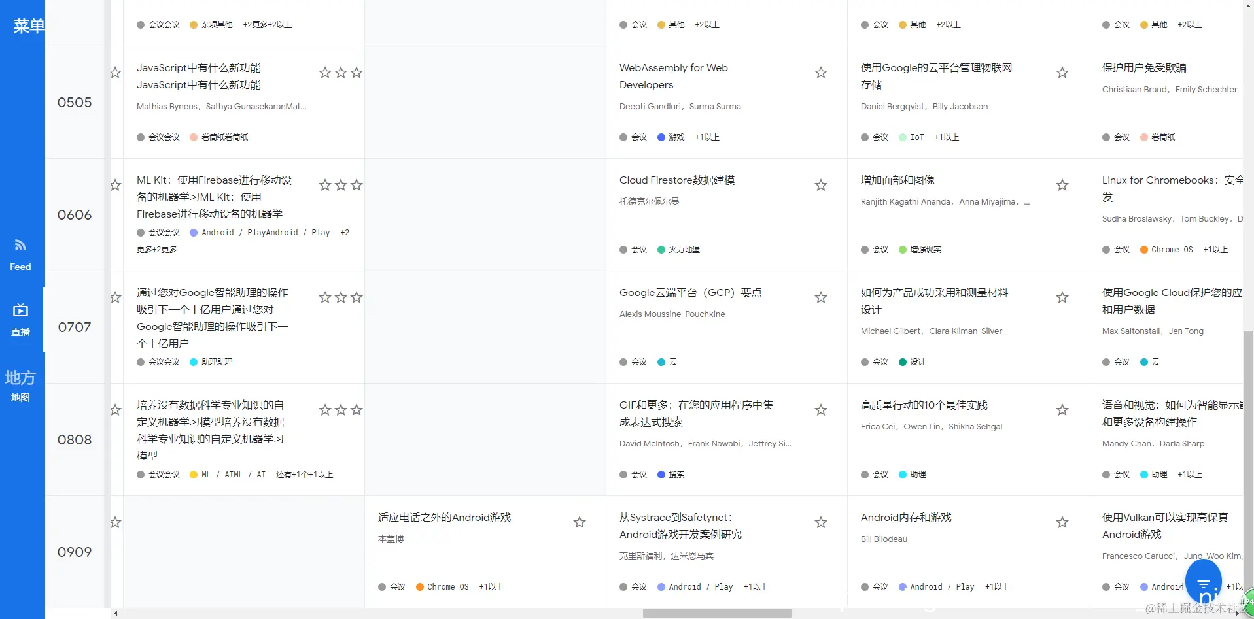This screenshot has width=1254, height=619.
Task: Click the 火力地堡 tag on Cloud Firestore session
Action: click(x=684, y=249)
